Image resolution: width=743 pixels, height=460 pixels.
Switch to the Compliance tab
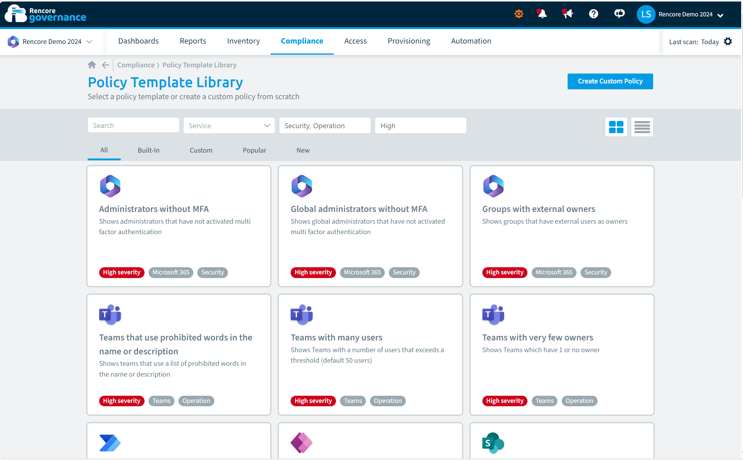click(x=302, y=41)
